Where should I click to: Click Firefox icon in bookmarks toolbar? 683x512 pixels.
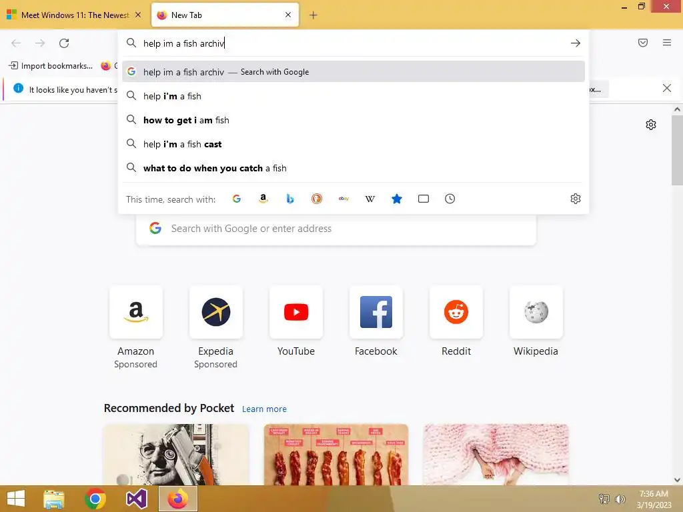pyautogui.click(x=106, y=66)
